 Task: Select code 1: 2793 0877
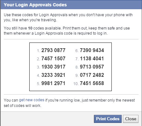click(53, 50)
